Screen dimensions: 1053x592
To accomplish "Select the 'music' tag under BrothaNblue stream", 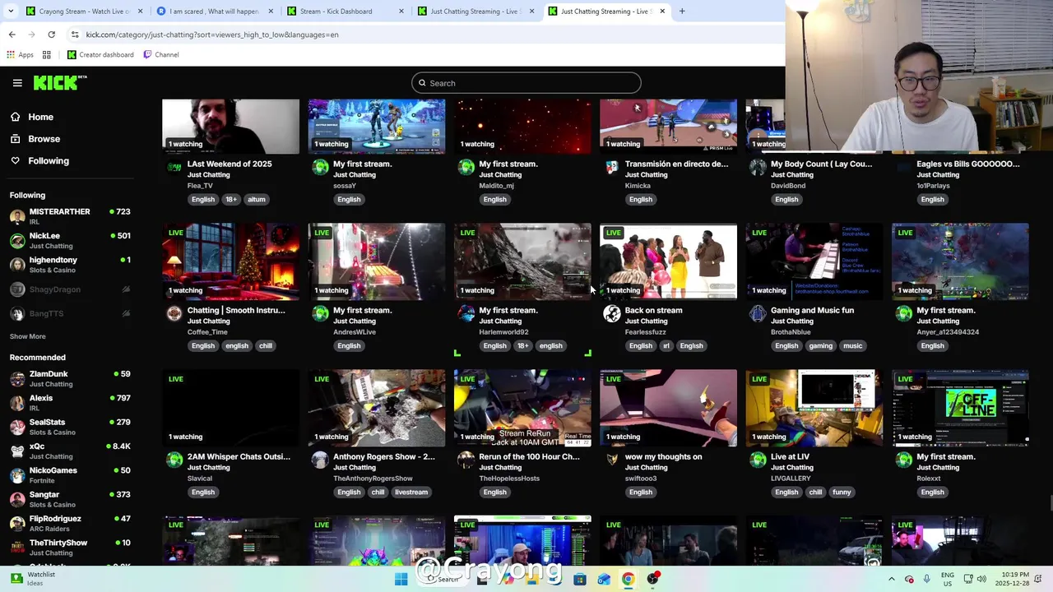I will 852,346.
